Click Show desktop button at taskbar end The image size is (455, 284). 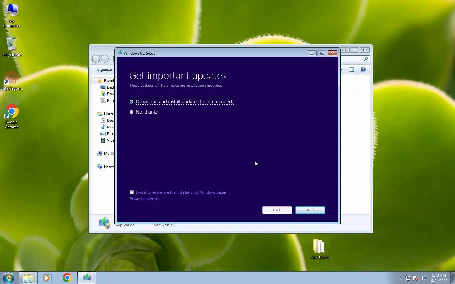(452, 278)
